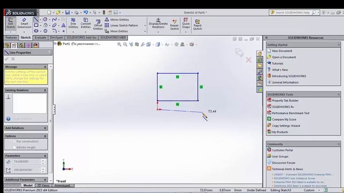Collapse Getting Started panel section
The image size is (344, 193).
tap(339, 44)
